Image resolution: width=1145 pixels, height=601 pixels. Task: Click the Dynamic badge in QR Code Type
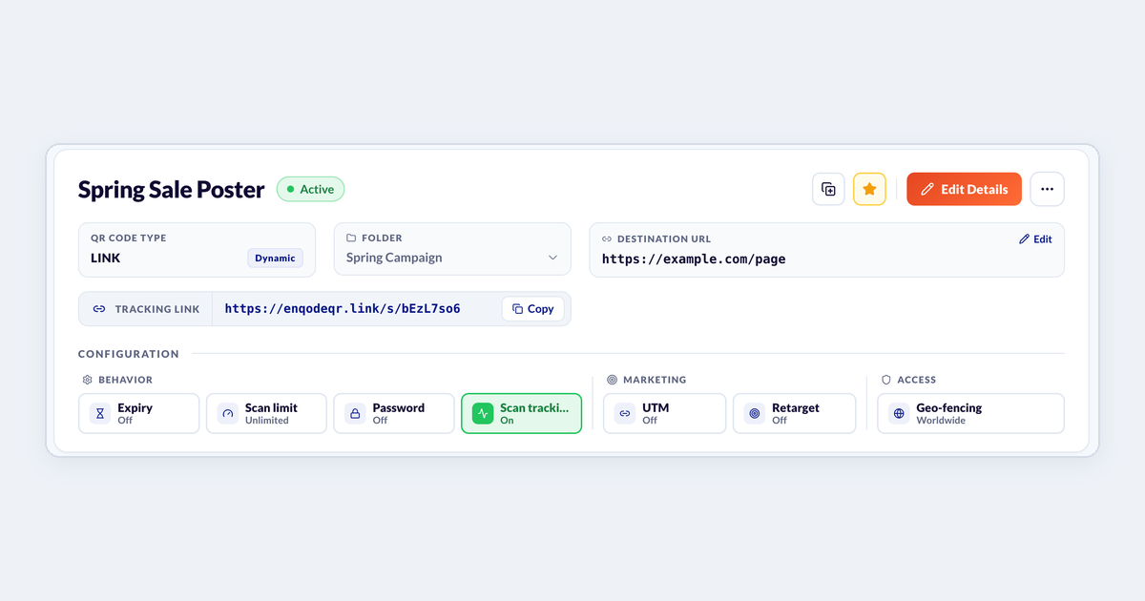[275, 258]
